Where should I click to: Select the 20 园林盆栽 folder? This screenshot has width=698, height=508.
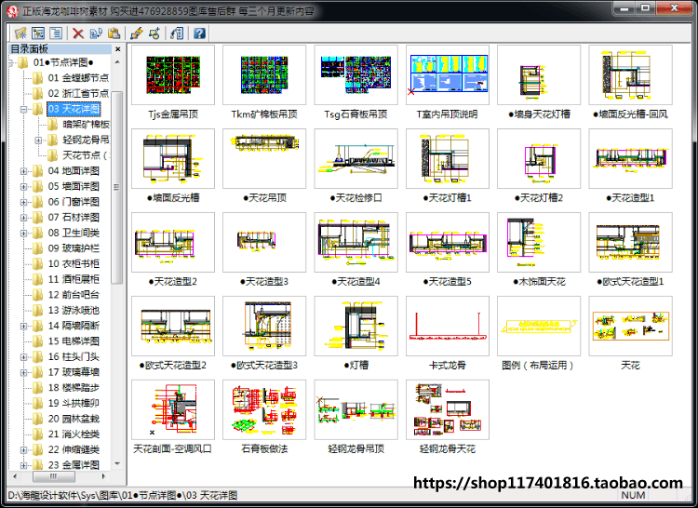click(74, 419)
